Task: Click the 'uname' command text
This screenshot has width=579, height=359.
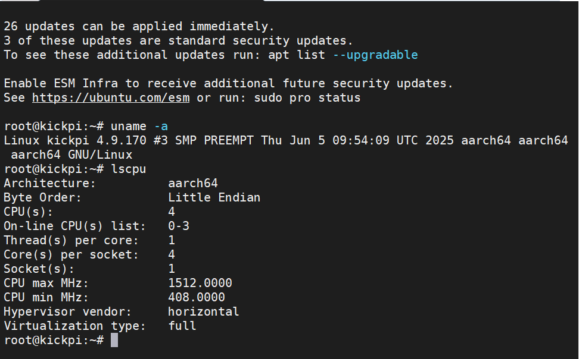Action: (129, 126)
